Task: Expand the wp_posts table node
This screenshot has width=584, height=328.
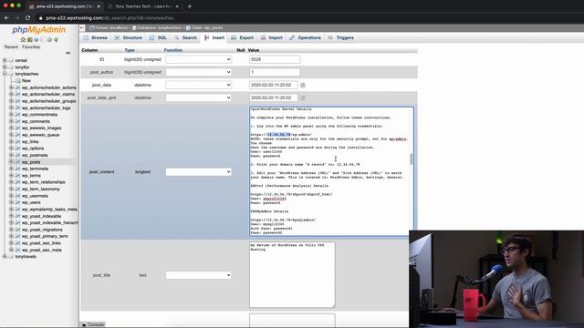Action: [x=11, y=162]
